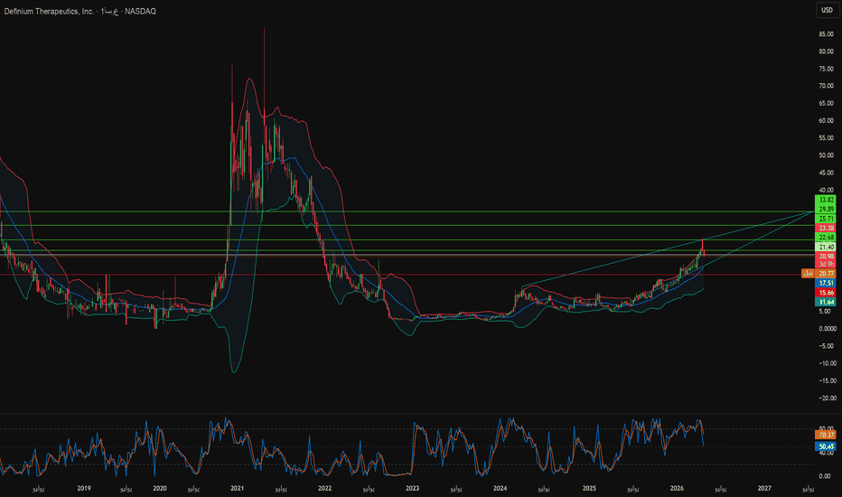Click the 2022 label on time axis
Screen dimensions: 842x497
point(325,488)
